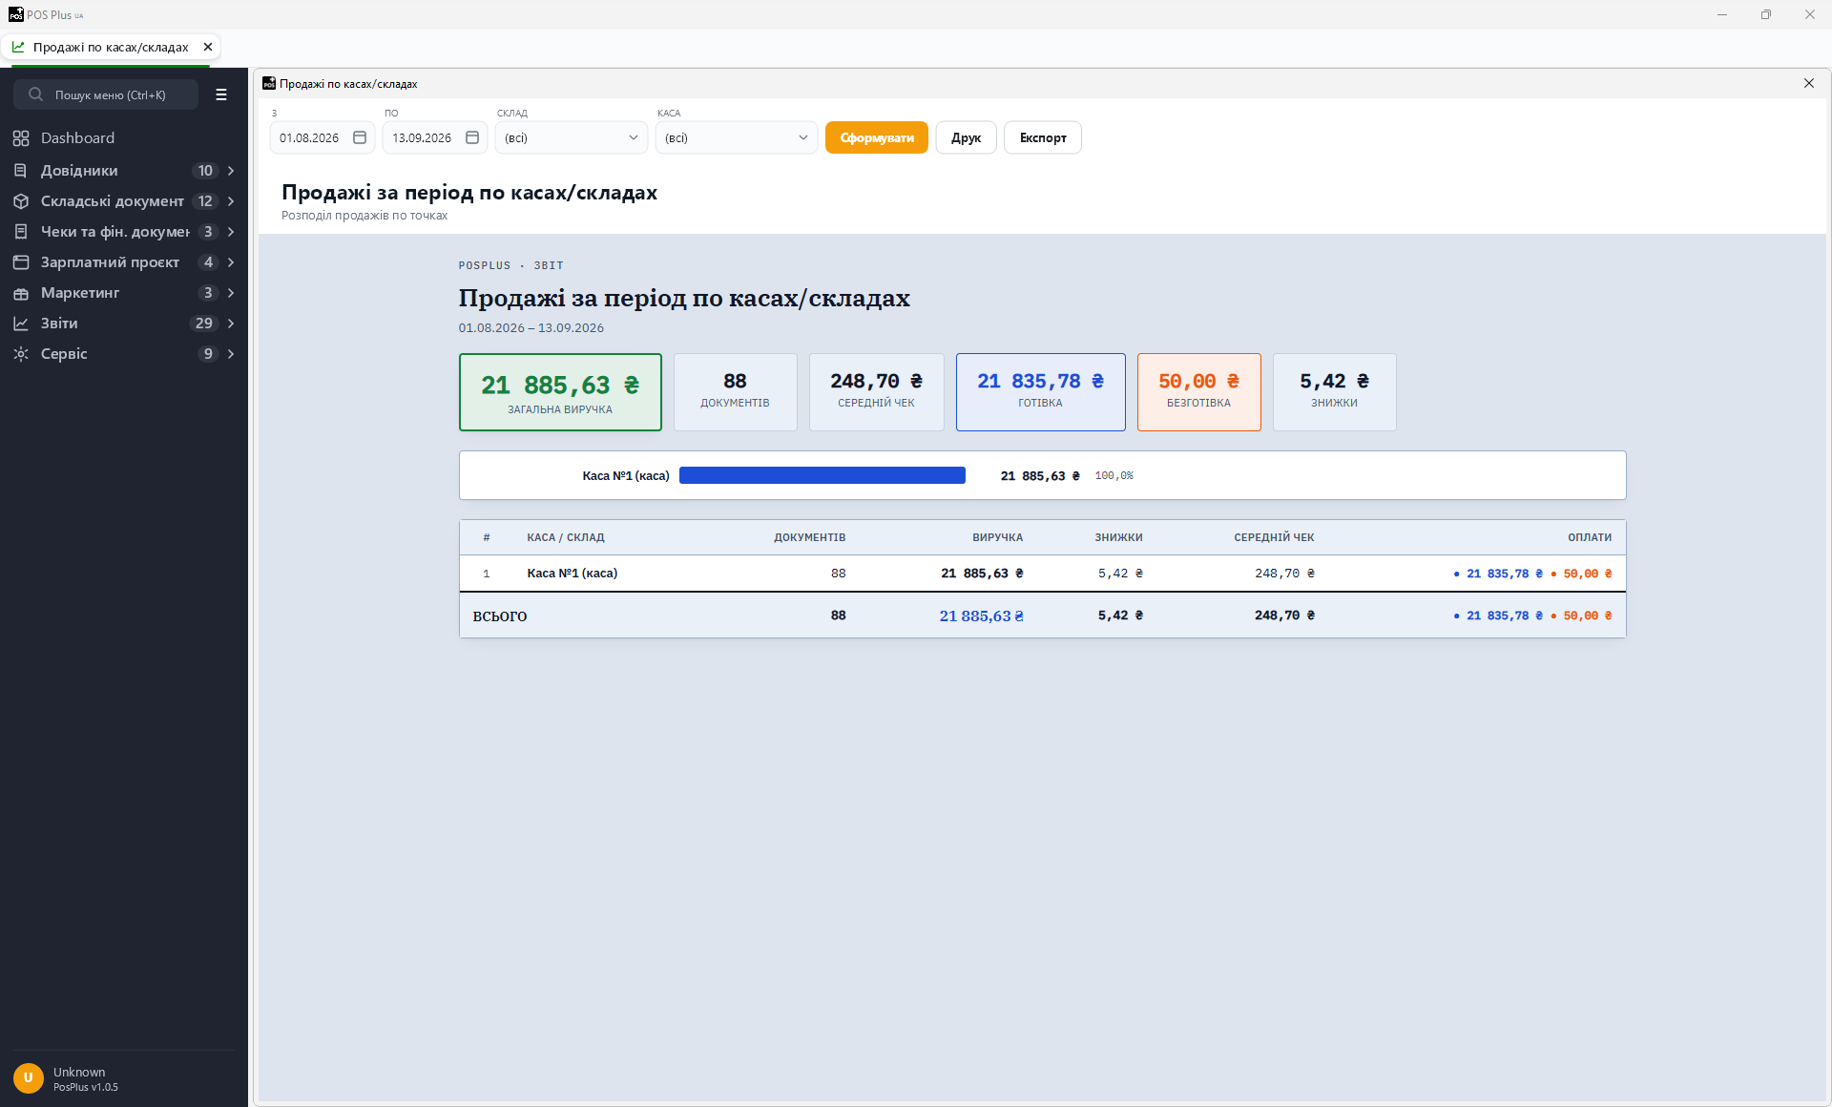Click the Загальна виручка summary card
The image size is (1832, 1107).
tap(560, 392)
